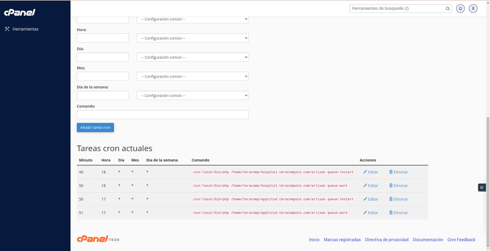Click the cPanel logo in sidebar
This screenshot has height=251, width=490.
[20, 13]
